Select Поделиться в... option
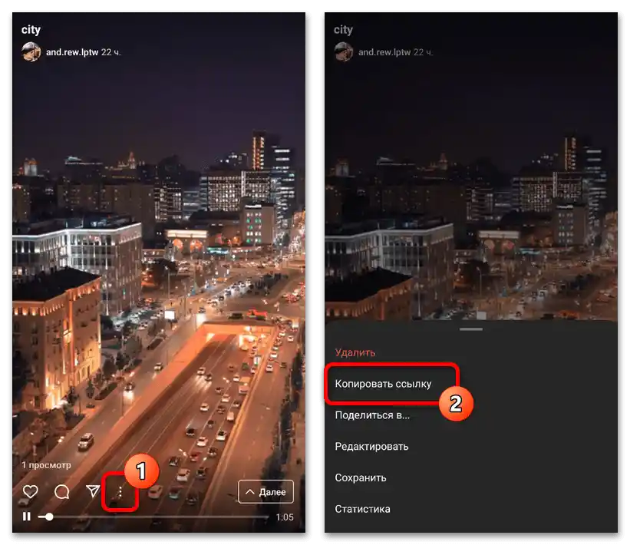The image size is (630, 545). [372, 415]
